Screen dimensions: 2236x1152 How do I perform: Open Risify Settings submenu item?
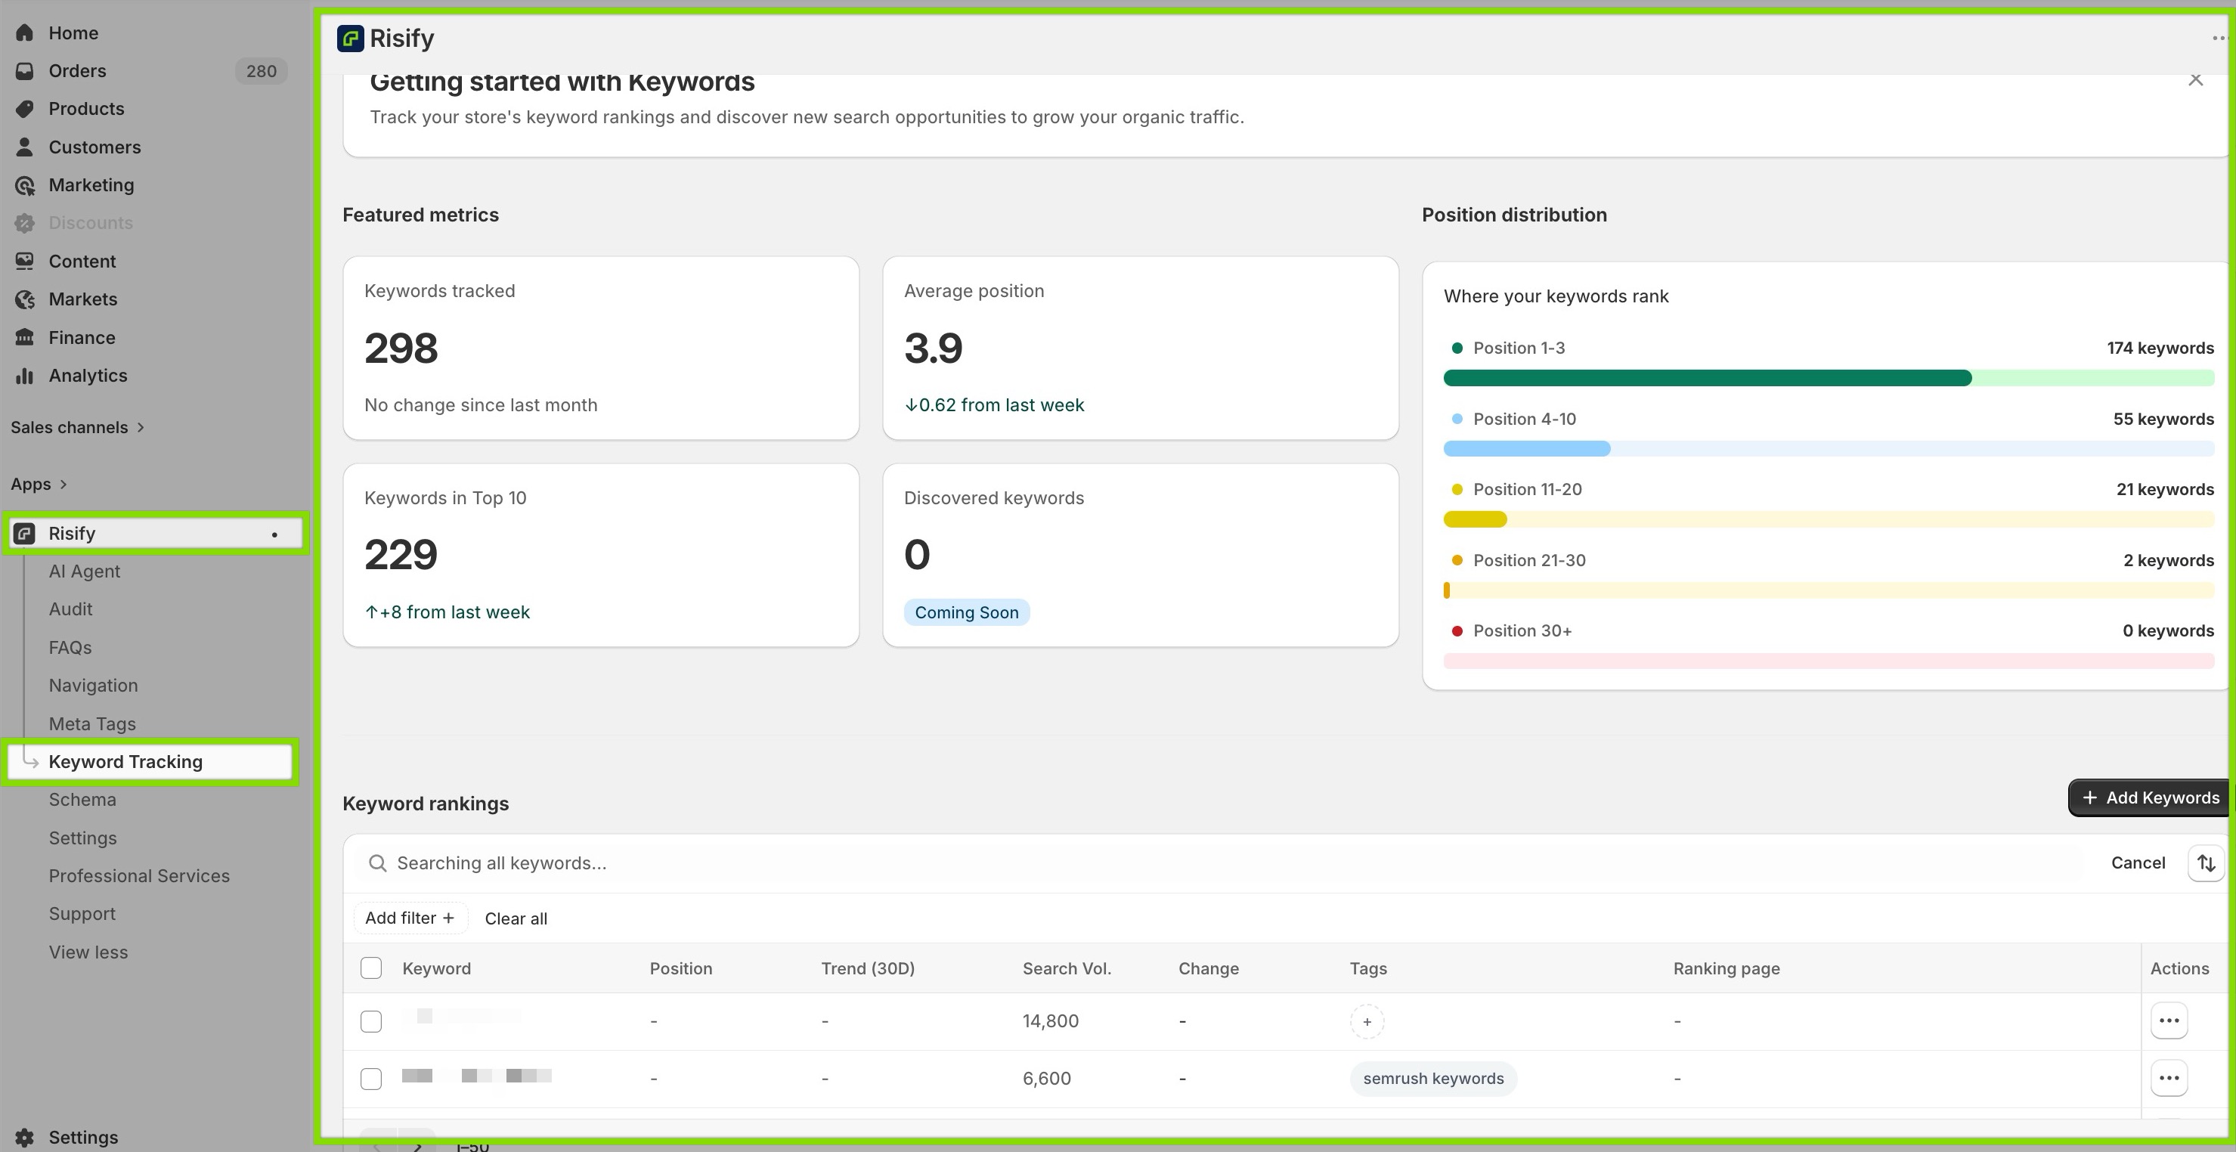[x=82, y=838]
